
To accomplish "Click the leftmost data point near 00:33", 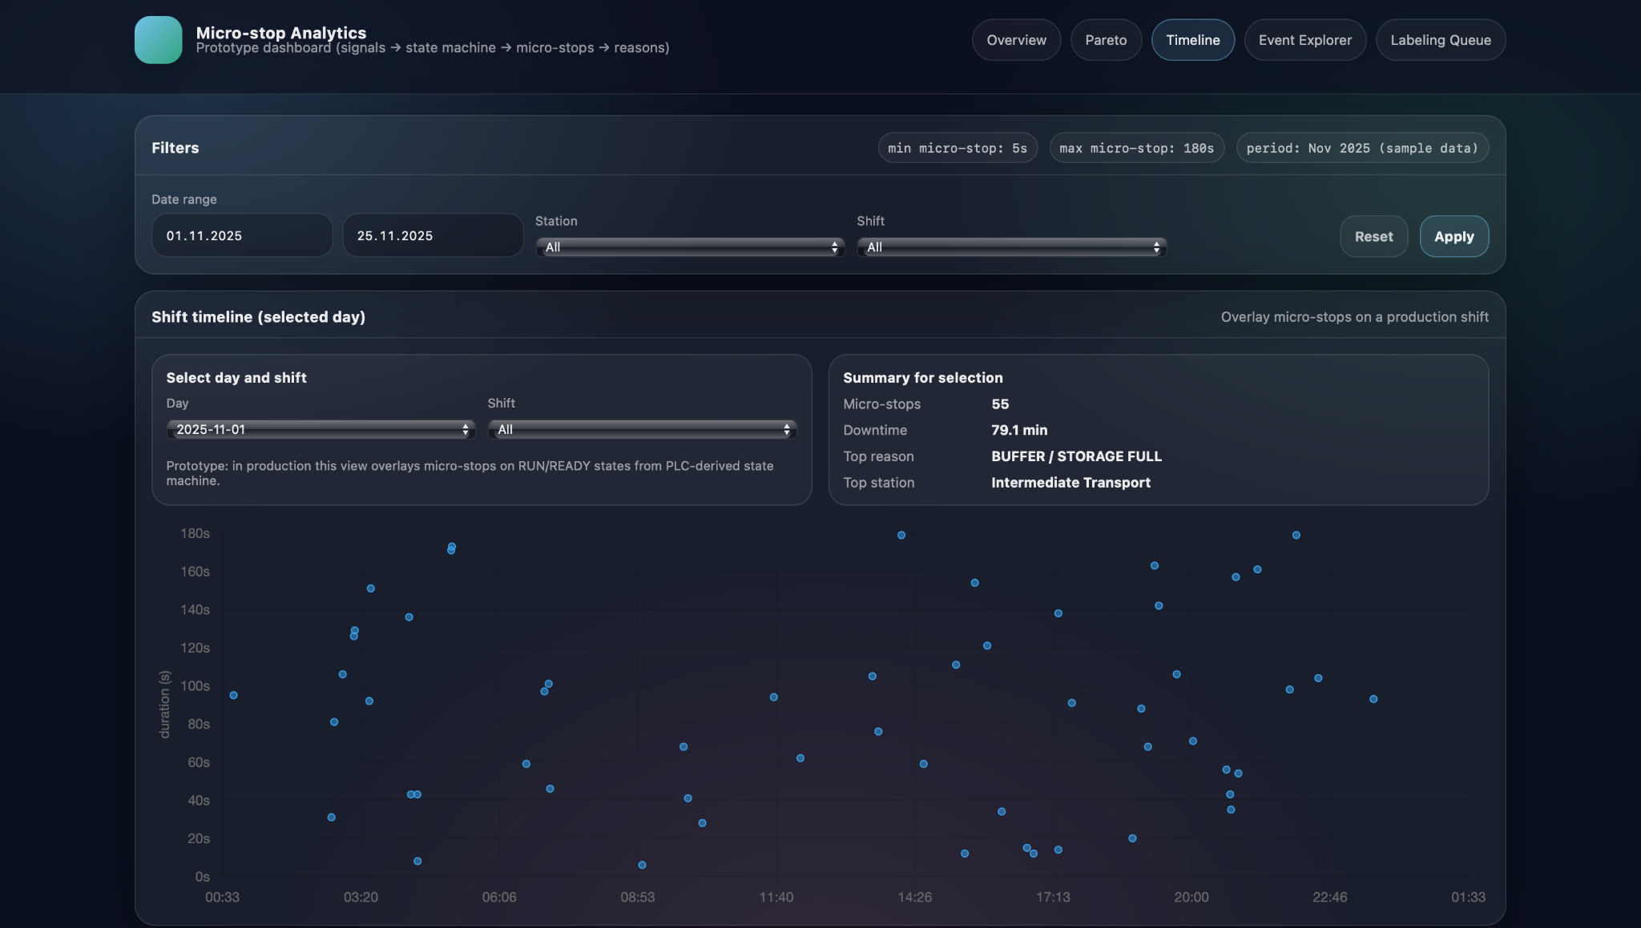I will coord(233,695).
